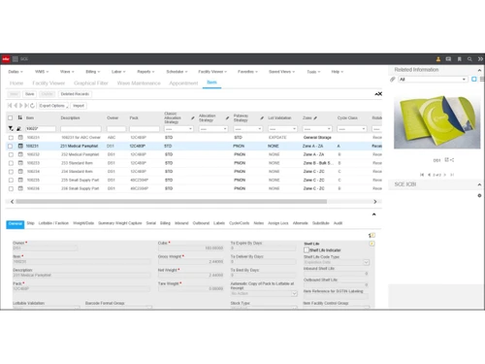Collapse the Related Information panel
485x364 pixels.
pyautogui.click(x=479, y=70)
